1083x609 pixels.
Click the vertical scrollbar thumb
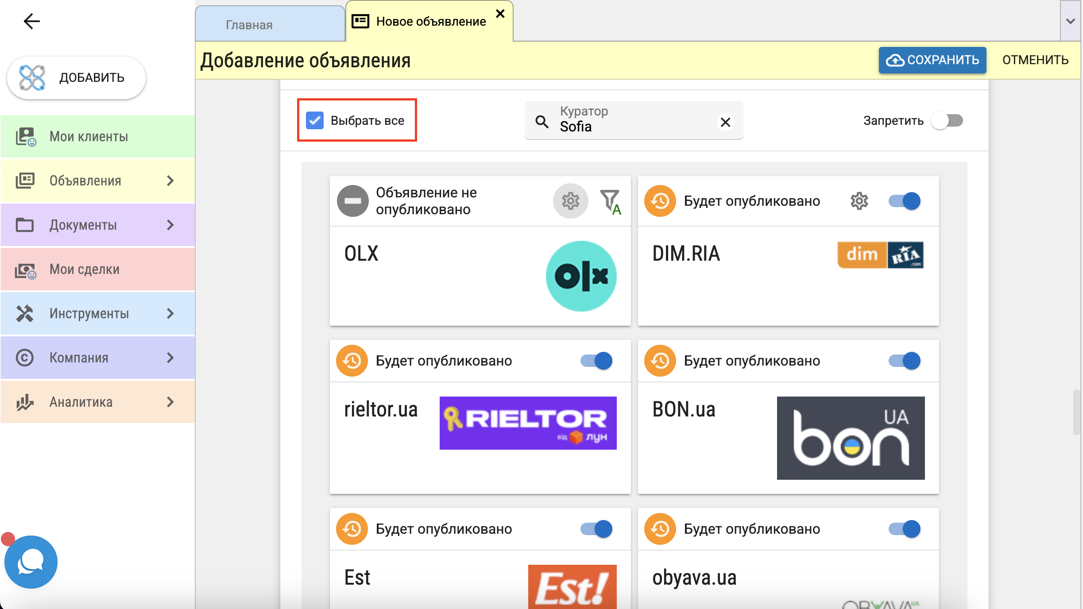tap(1077, 412)
